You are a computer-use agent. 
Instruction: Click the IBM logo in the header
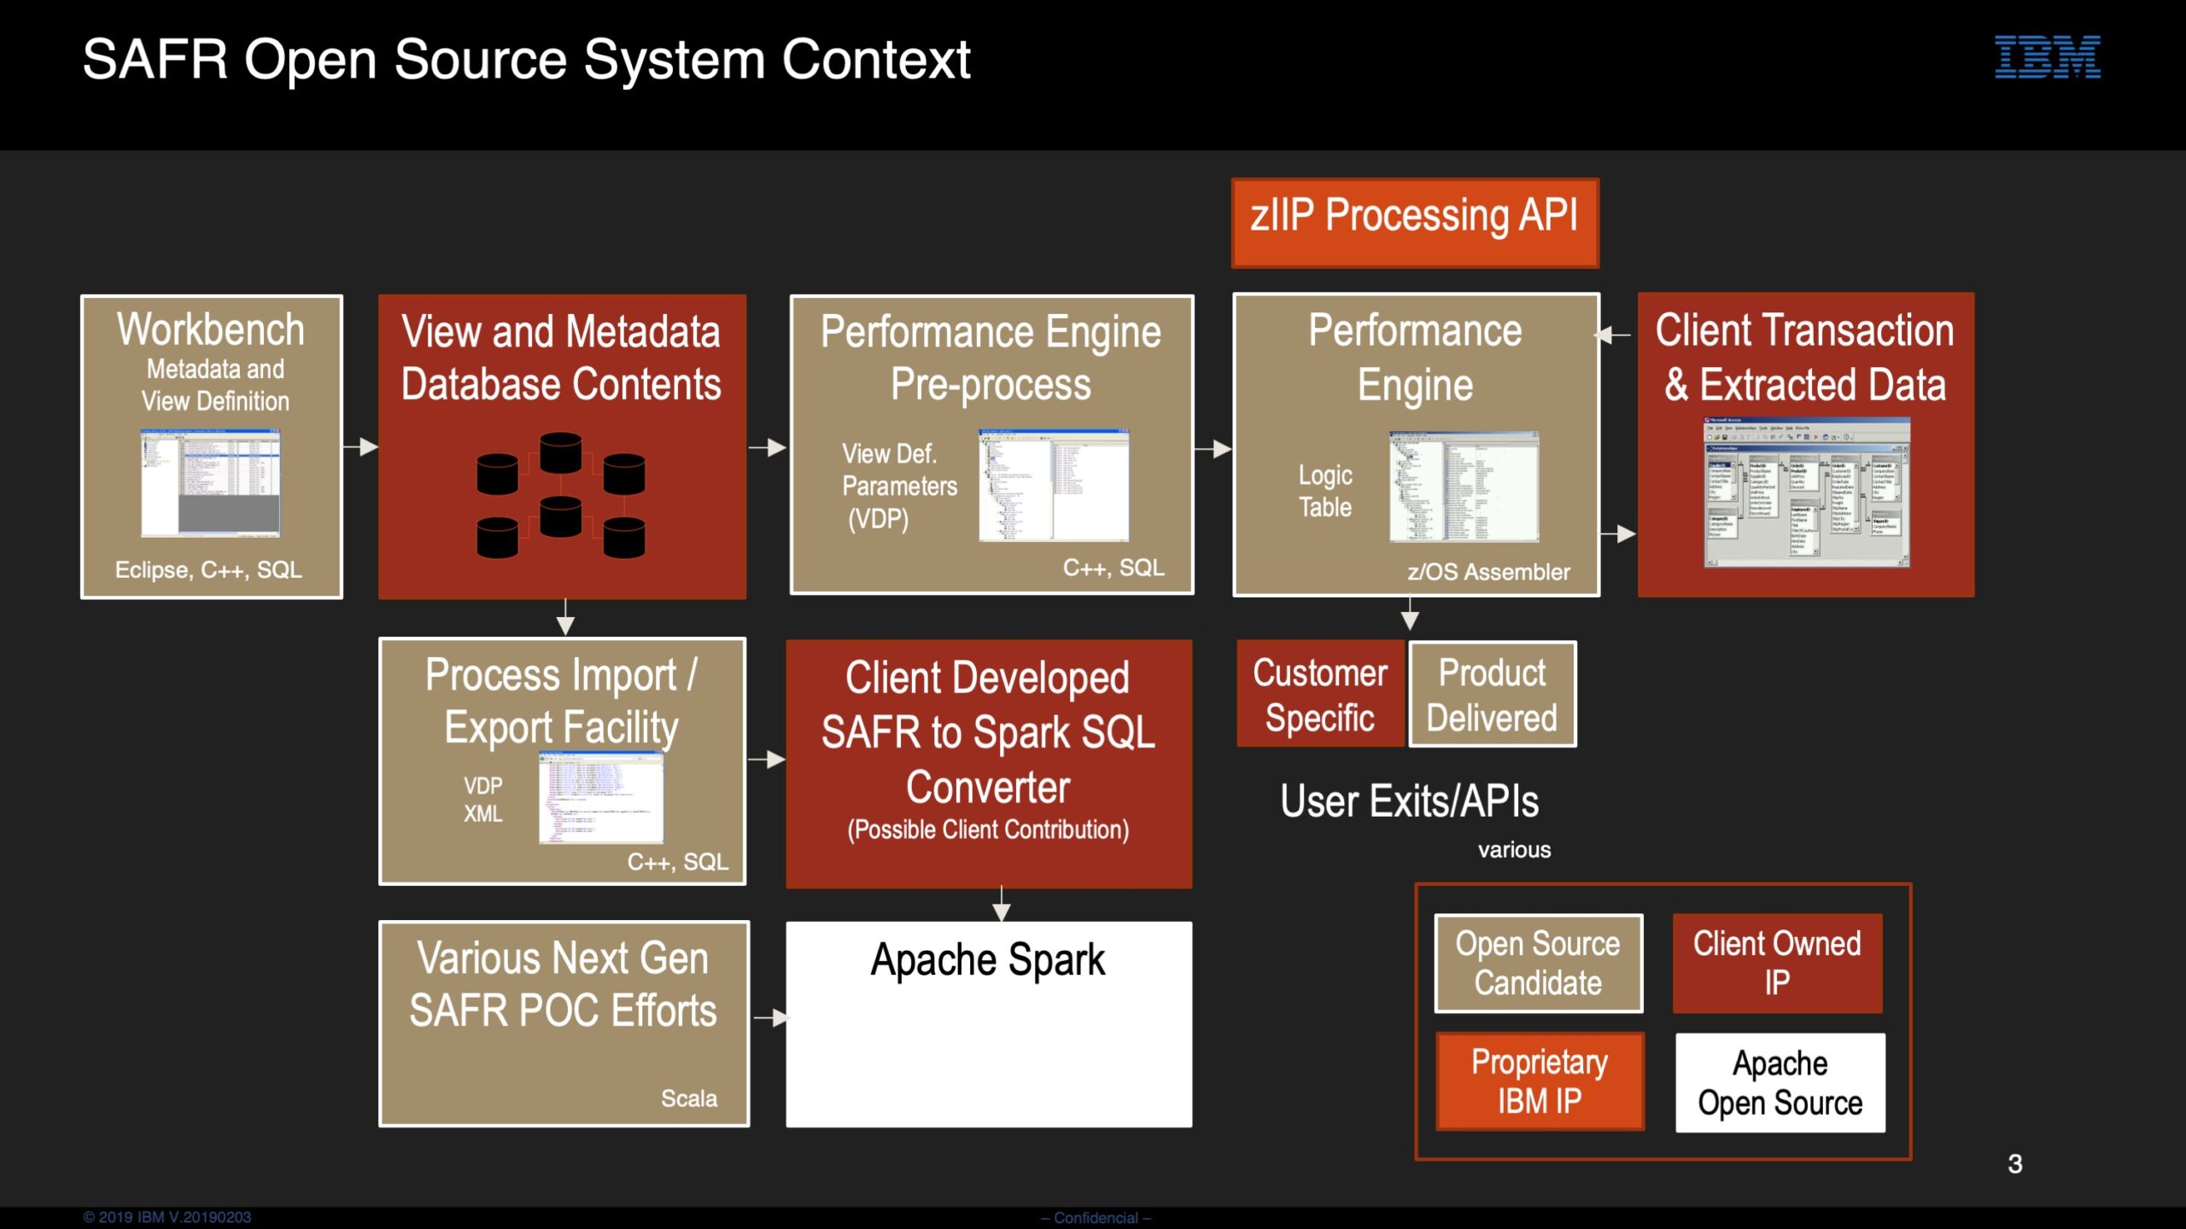(x=2047, y=57)
